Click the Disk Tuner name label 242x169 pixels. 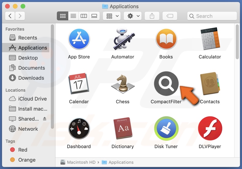coord(166,146)
